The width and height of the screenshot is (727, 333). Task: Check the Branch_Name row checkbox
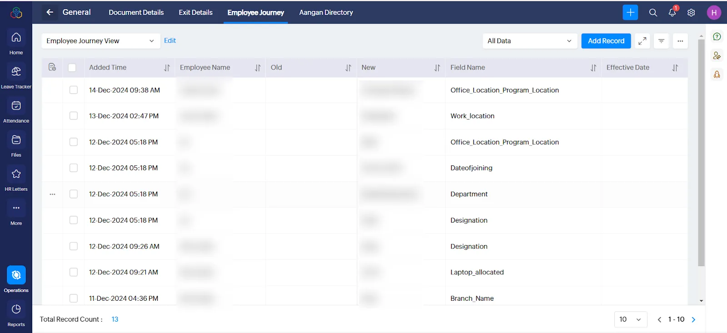point(74,298)
